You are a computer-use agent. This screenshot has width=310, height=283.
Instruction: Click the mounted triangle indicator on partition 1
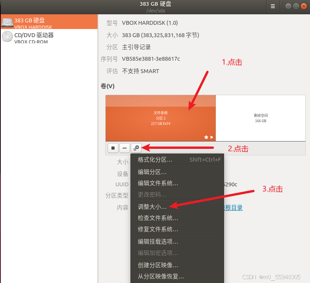click(x=211, y=136)
